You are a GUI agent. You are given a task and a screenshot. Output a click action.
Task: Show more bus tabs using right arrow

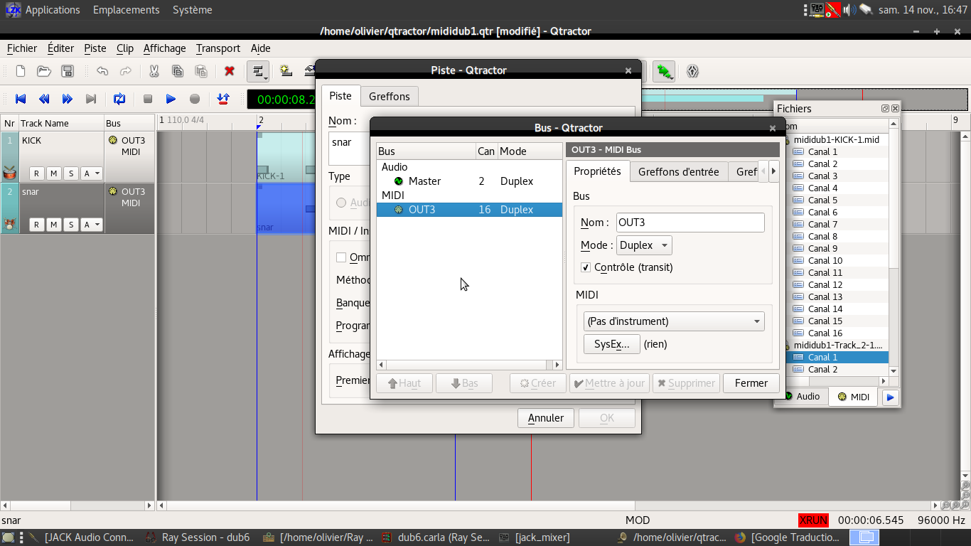(x=773, y=171)
